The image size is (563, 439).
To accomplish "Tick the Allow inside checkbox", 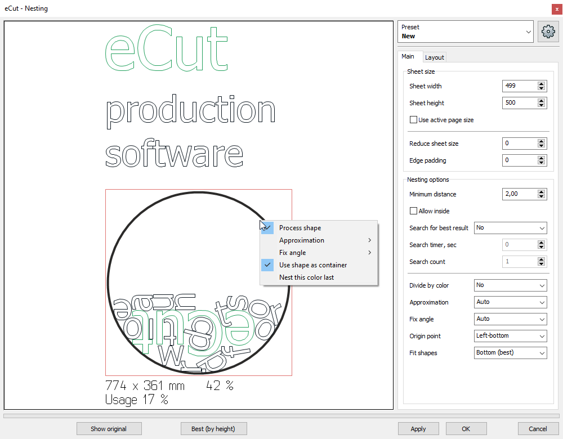I will (x=414, y=211).
